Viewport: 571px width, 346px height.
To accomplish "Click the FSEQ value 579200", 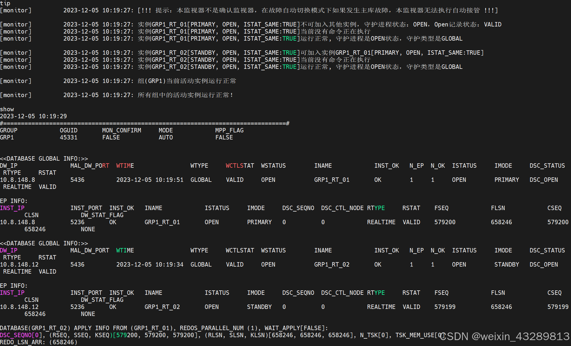I will (x=445, y=222).
